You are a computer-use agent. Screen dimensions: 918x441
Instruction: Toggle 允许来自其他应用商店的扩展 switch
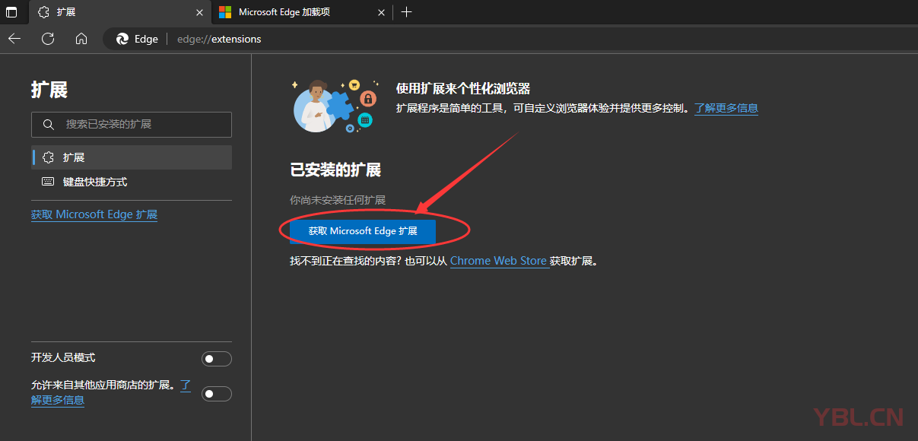pos(216,394)
